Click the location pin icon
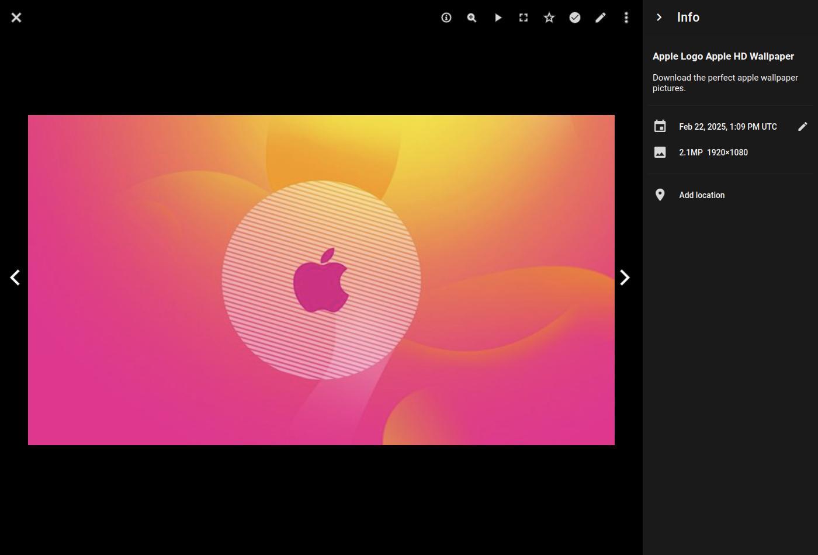 (x=660, y=195)
